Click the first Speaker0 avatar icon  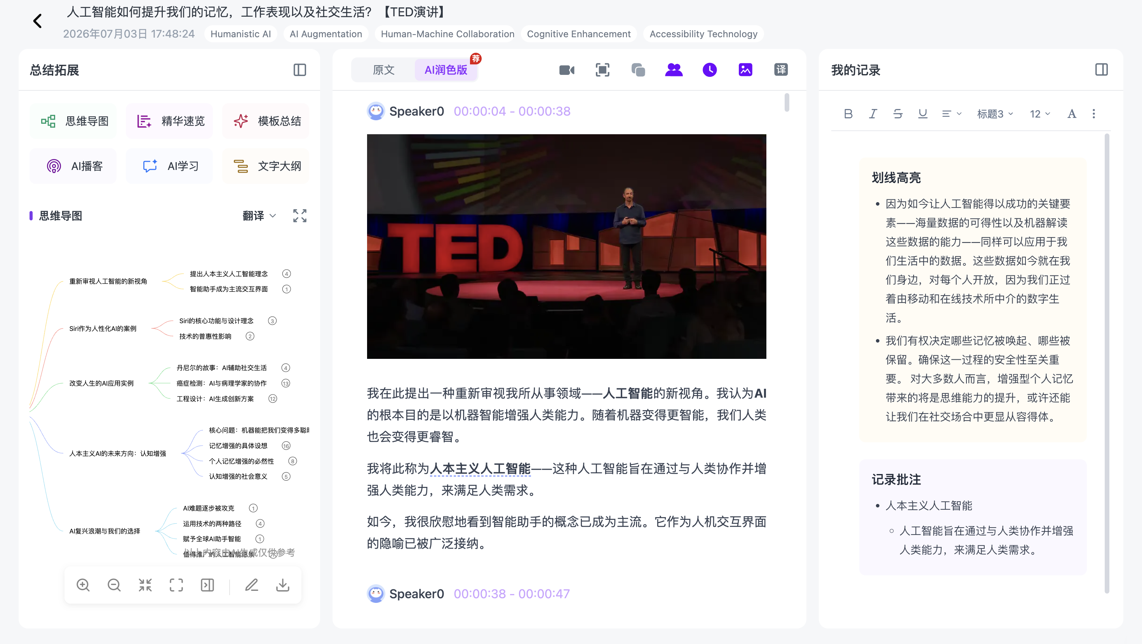(376, 111)
